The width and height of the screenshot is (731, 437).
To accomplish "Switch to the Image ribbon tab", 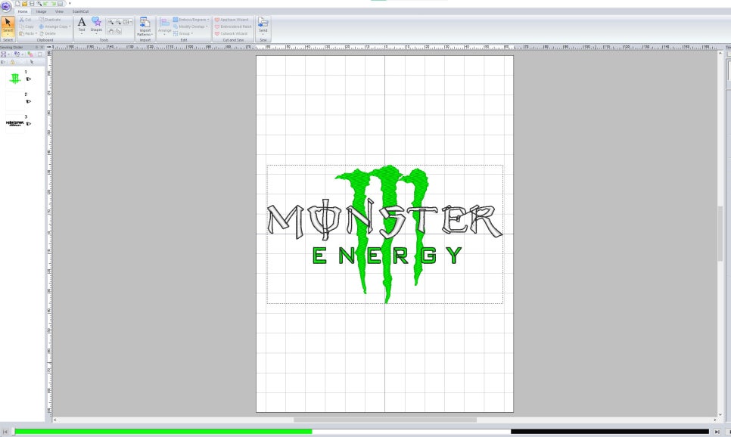I will click(x=41, y=11).
